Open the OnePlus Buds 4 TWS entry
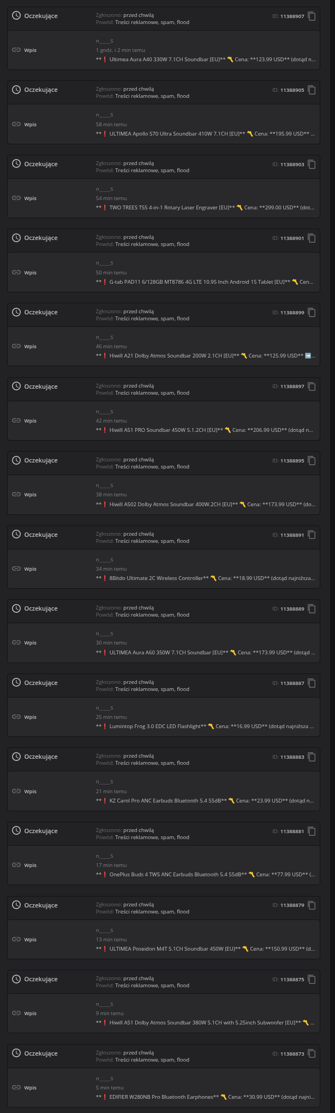This screenshot has width=335, height=1113. coord(205,875)
